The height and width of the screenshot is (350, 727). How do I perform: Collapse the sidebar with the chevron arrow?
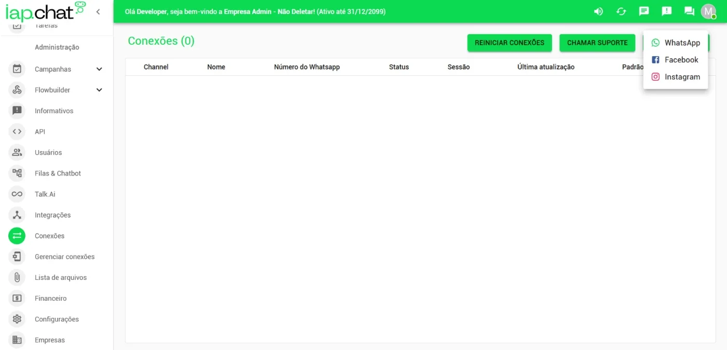(x=98, y=11)
